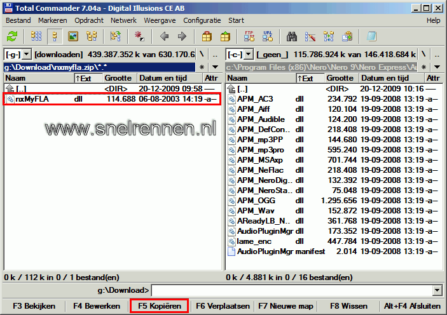
Task: Go back with left arrow icon
Action: coord(164,36)
